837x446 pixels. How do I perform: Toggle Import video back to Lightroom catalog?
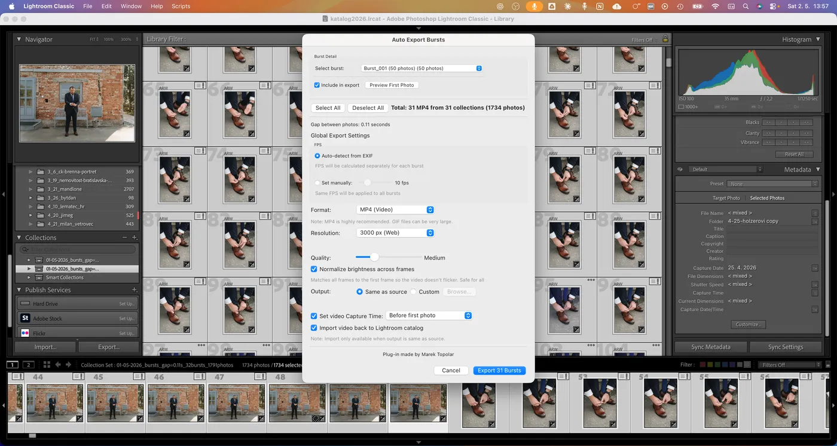[314, 328]
